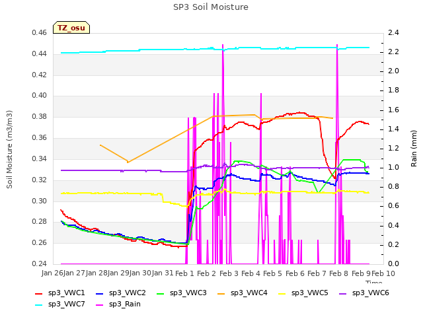The image size is (423, 317).
Task: Click the SP3 Soil Moisture chart title
Action: pos(211,7)
